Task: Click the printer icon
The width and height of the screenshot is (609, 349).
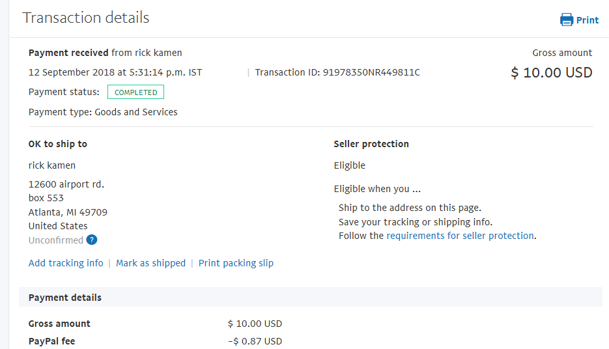Action: coord(566,20)
